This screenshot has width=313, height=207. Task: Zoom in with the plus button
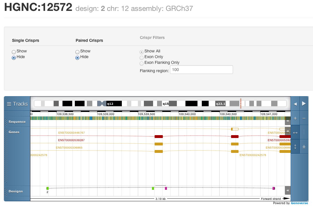295,118
